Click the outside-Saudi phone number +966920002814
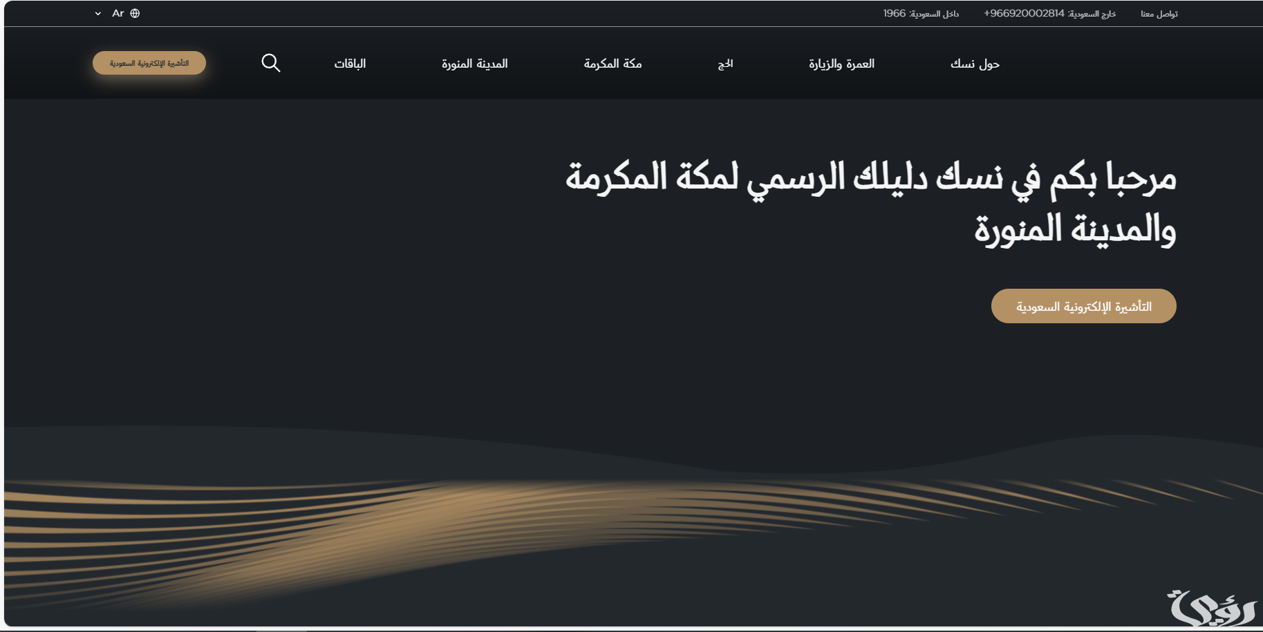 pos(1024,13)
